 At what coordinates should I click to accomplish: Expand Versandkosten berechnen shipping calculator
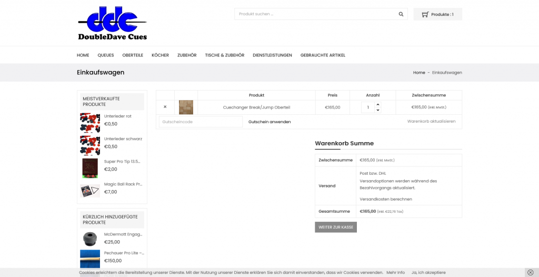tap(385, 199)
